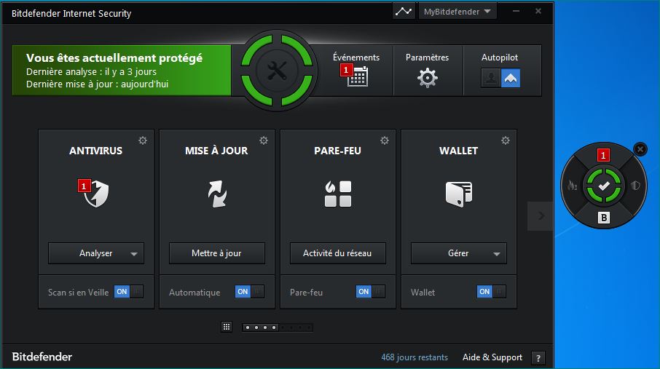Click the Antivirus shield icon
This screenshot has height=369, width=660.
(x=96, y=194)
